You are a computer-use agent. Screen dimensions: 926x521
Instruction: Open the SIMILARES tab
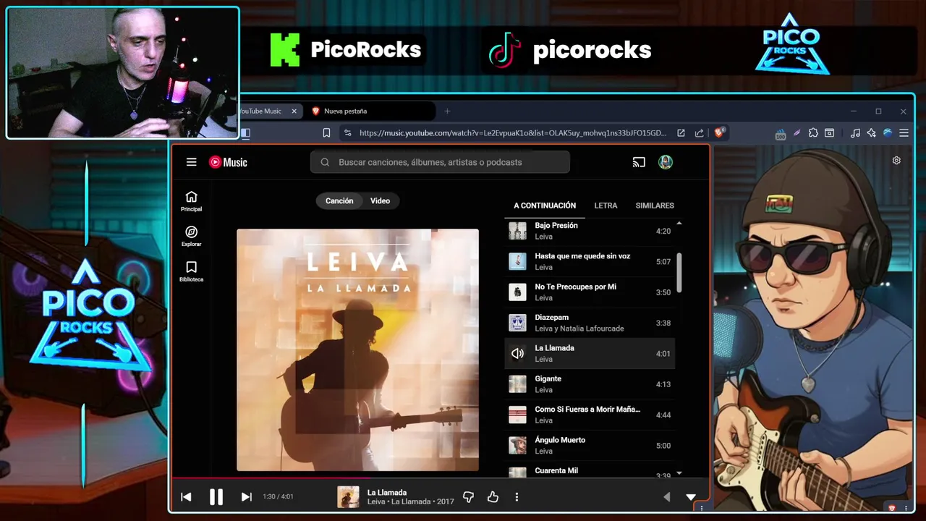[655, 206]
